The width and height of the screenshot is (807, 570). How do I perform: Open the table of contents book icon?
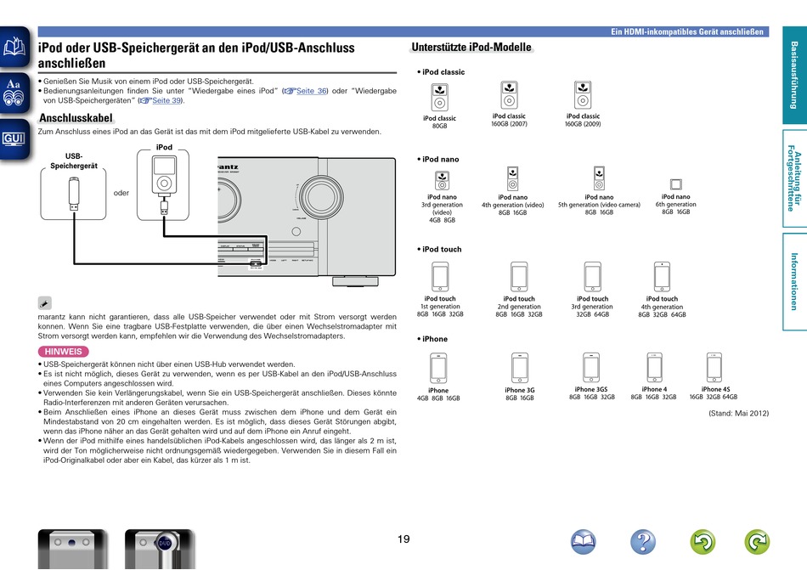14,47
